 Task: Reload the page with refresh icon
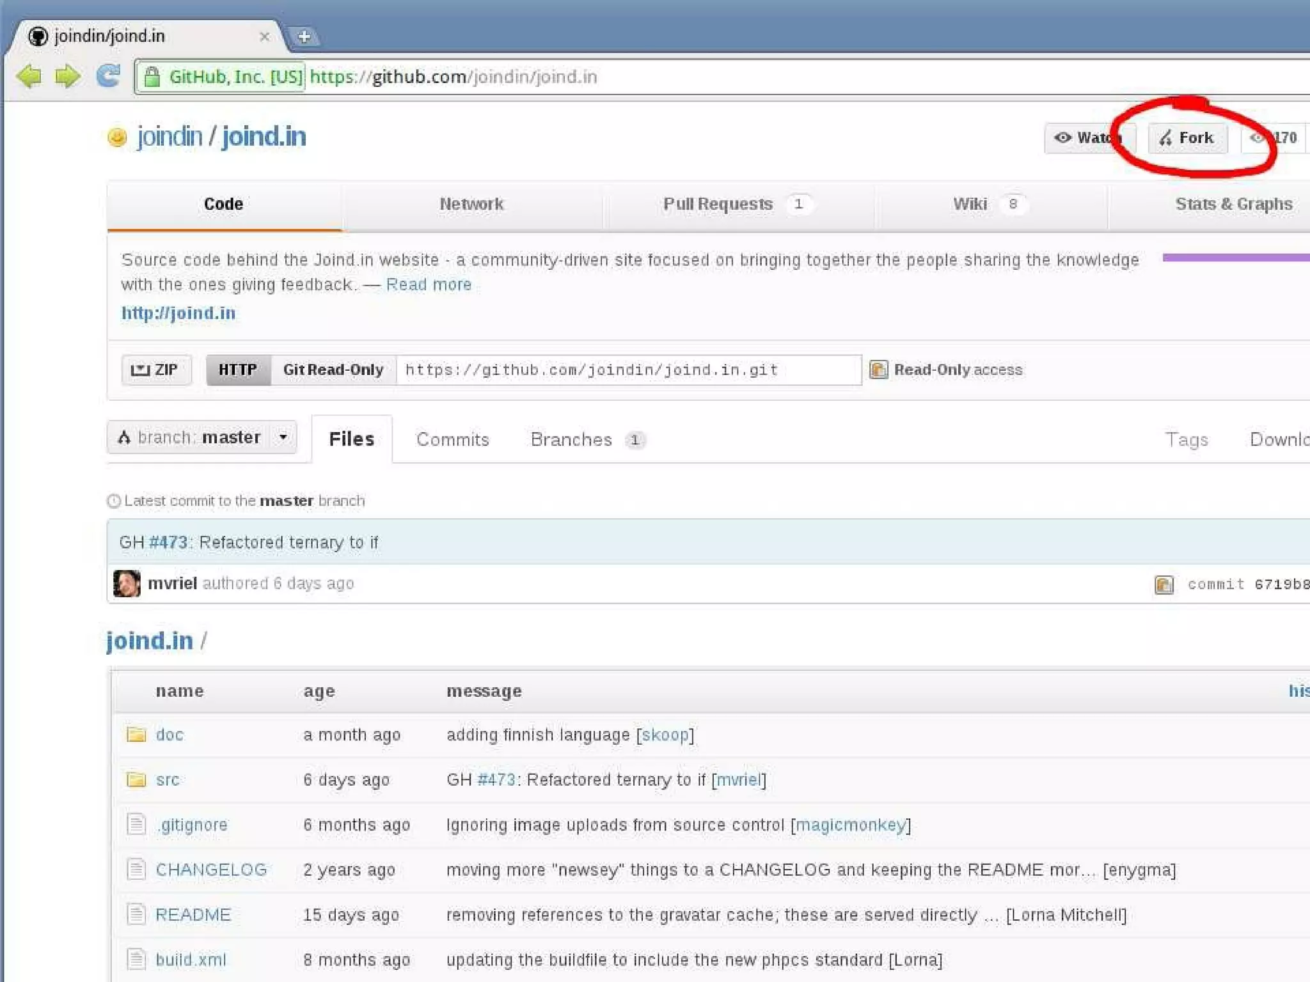(108, 75)
